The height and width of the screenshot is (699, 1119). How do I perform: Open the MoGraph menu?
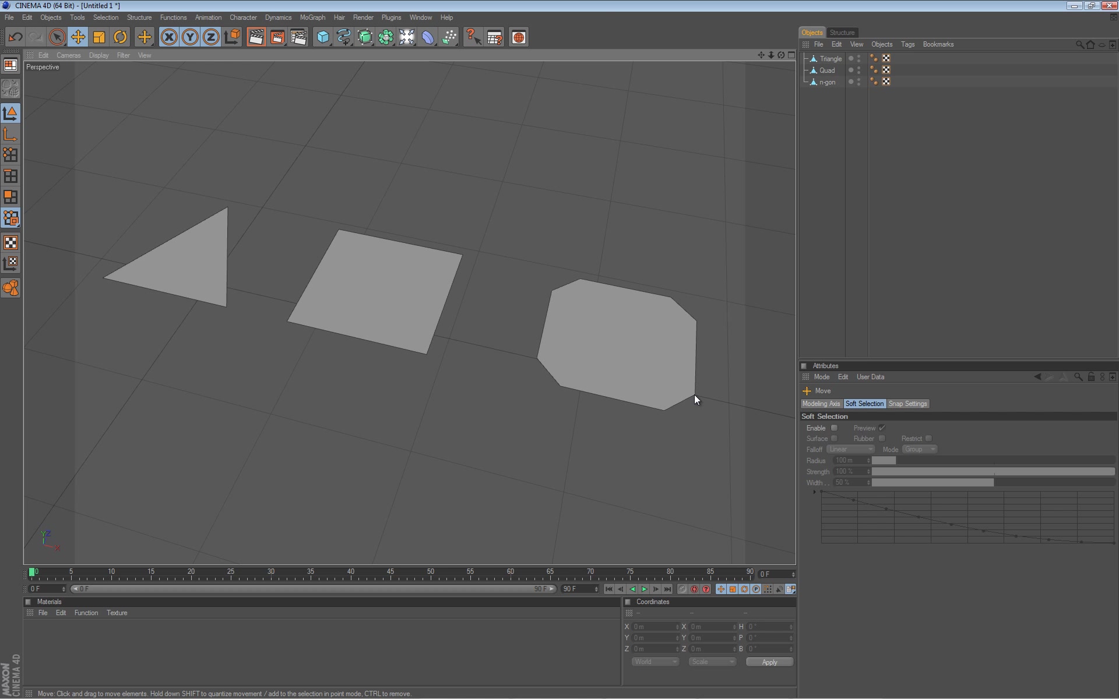pos(312,17)
